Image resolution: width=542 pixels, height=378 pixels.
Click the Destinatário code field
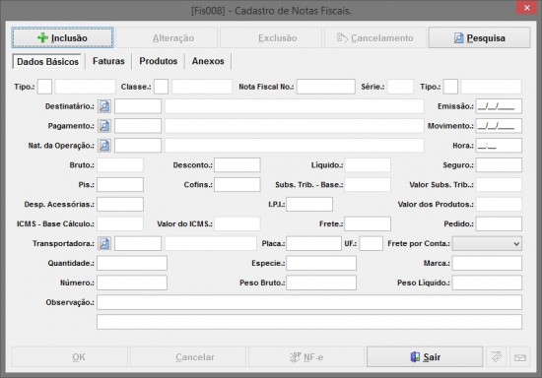pos(138,106)
